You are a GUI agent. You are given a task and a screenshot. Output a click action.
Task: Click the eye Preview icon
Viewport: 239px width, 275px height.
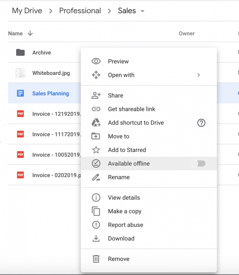[x=96, y=61]
